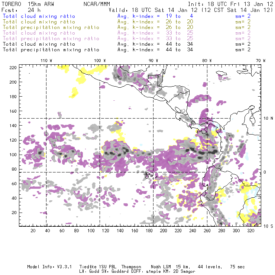The image size is (275, 275).
Task: Click the "LW: Godd" radiation text
Action: [x=89, y=272]
